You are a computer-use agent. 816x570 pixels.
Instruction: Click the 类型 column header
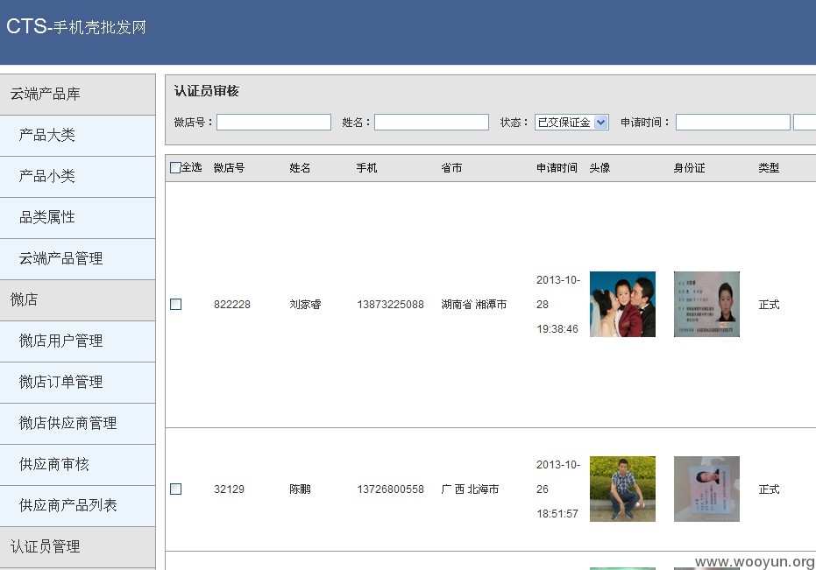click(769, 167)
